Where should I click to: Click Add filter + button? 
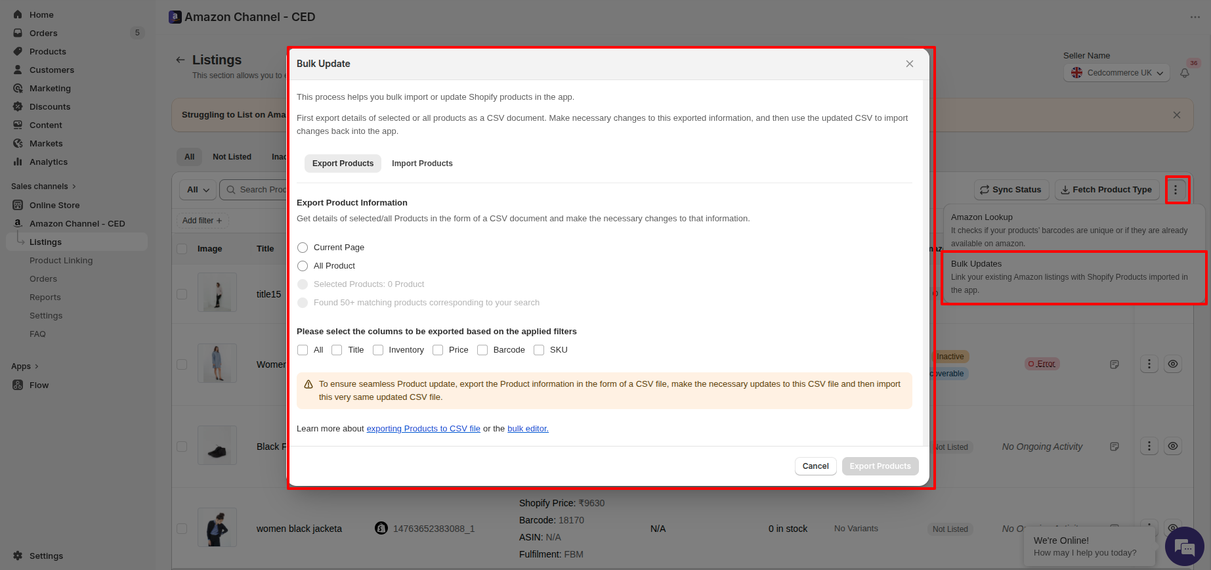point(202,221)
